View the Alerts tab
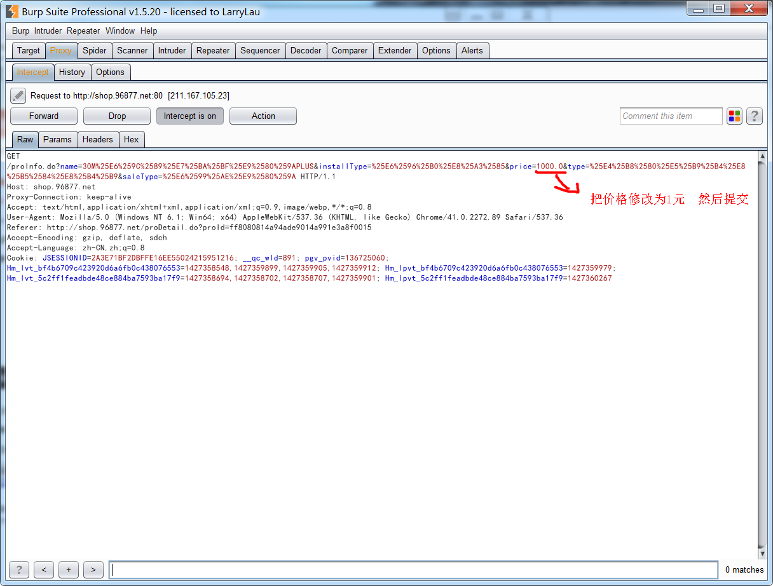The height and width of the screenshot is (586, 773). [472, 51]
